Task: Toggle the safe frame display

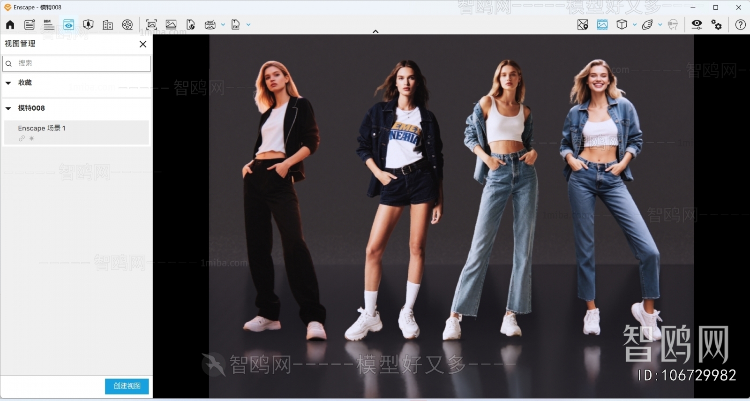Action: click(602, 25)
